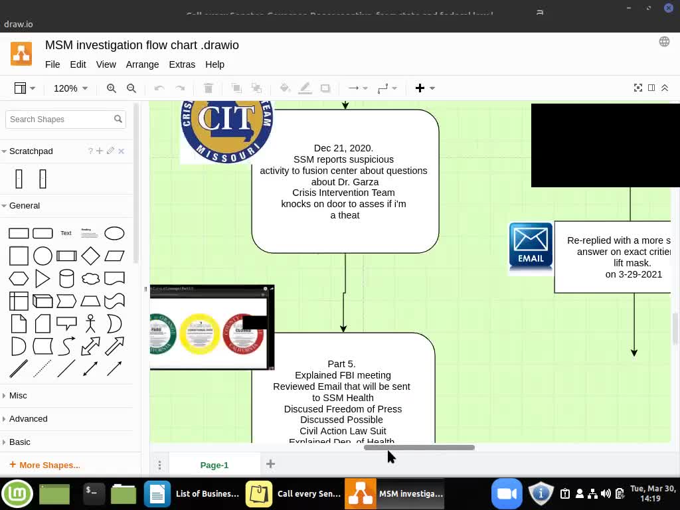Switch to Call every Sen... taskbar window
The height and width of the screenshot is (510, 680).
294,493
